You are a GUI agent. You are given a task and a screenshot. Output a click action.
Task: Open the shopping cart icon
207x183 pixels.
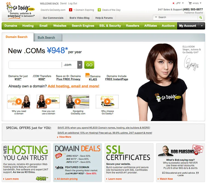coord(190,3)
